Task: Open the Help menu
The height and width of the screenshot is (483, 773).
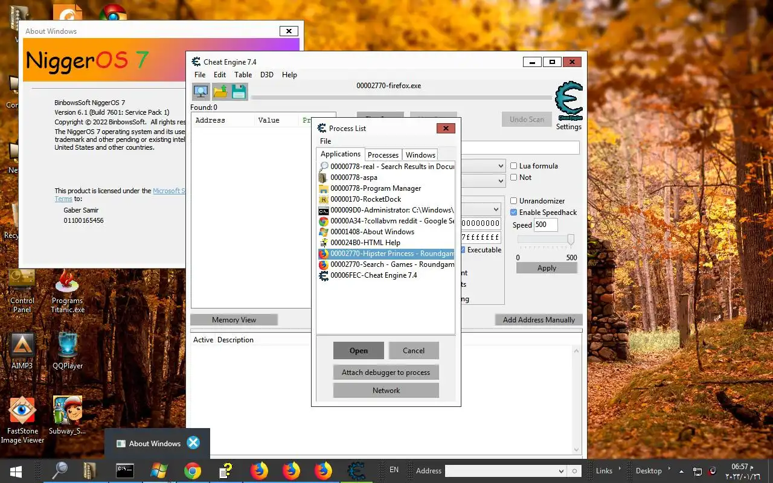Action: 289,75
